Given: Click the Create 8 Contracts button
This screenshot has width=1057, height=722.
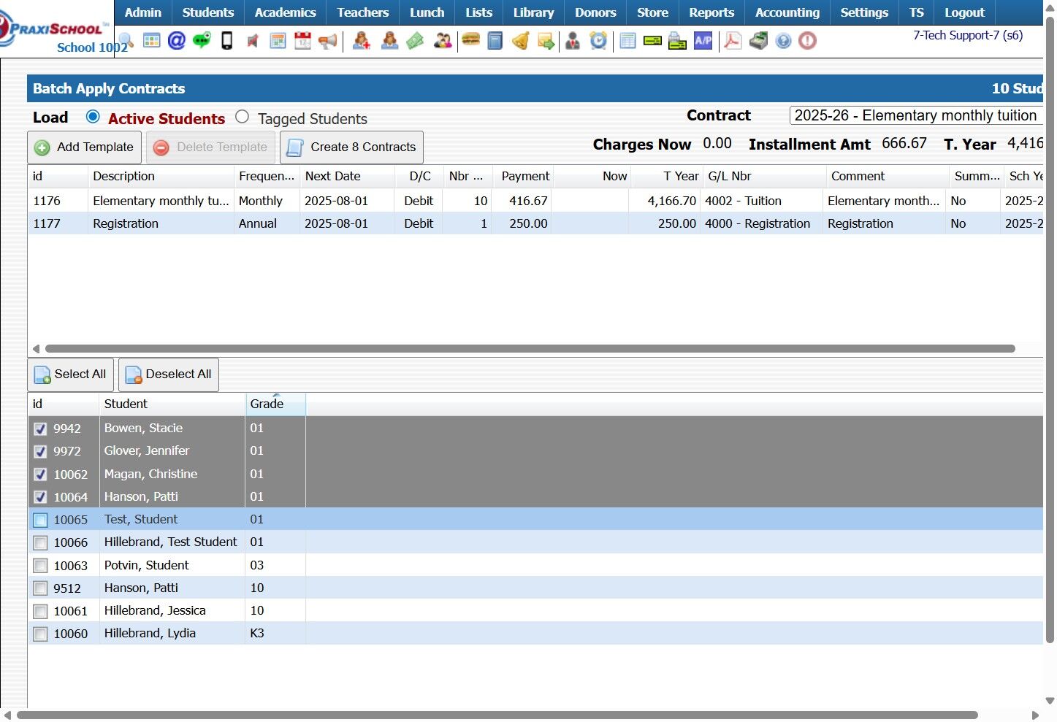Looking at the screenshot, I should pos(351,147).
